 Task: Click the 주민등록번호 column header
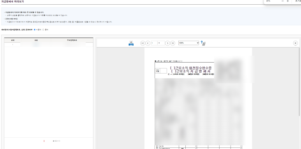click(72, 40)
